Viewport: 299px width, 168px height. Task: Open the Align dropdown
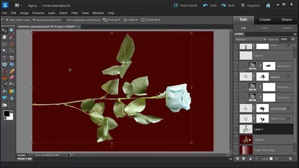coord(131,20)
